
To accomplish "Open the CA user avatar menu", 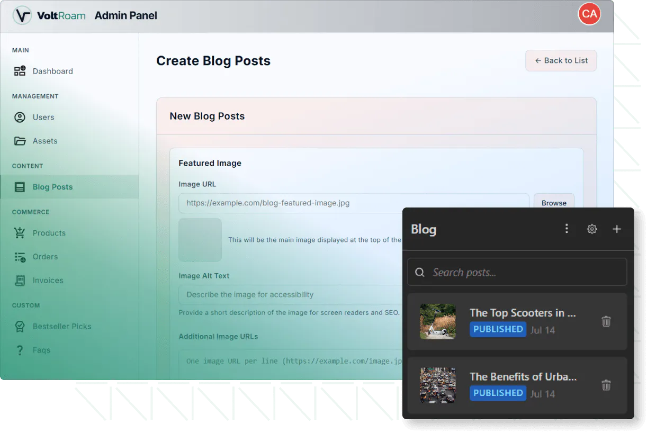I will coord(589,14).
